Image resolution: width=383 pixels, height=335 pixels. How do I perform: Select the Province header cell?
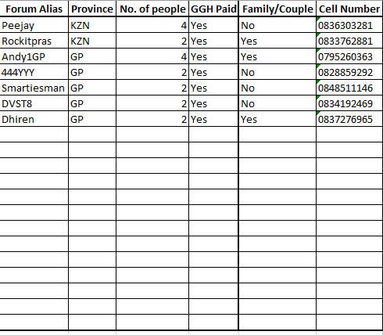click(x=92, y=9)
